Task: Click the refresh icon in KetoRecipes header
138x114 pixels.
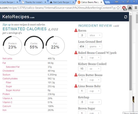Action: 126,17
